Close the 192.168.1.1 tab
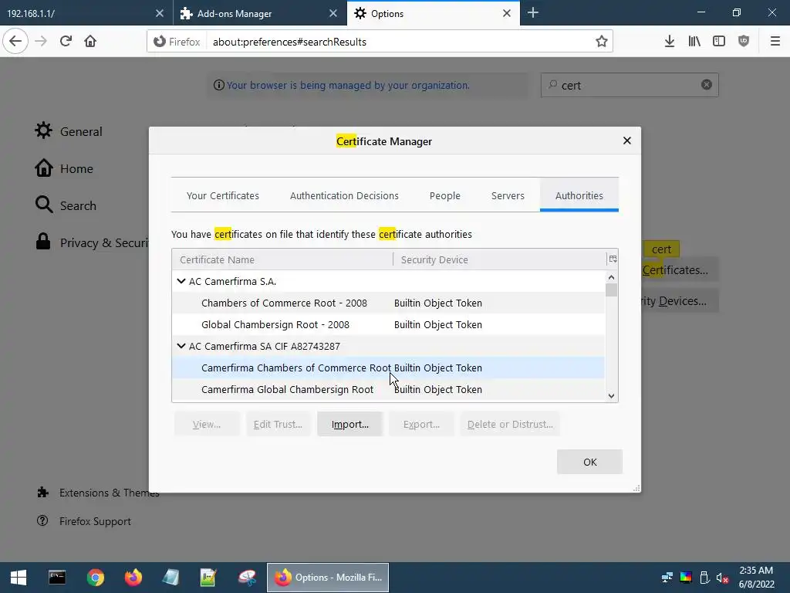Screen dimensions: 790x593 pos(159,13)
